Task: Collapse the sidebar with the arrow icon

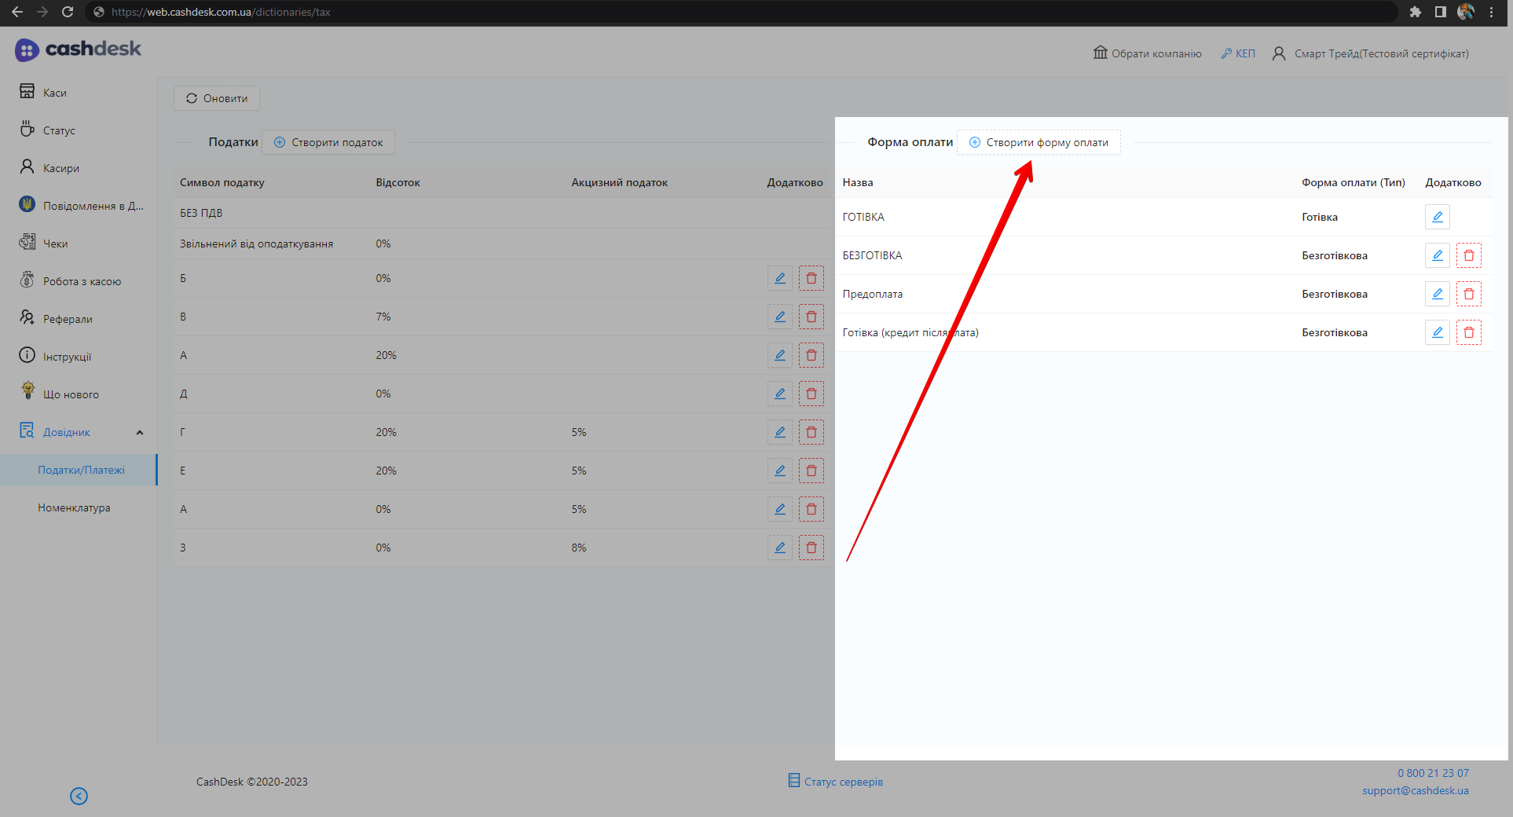Action: [79, 796]
